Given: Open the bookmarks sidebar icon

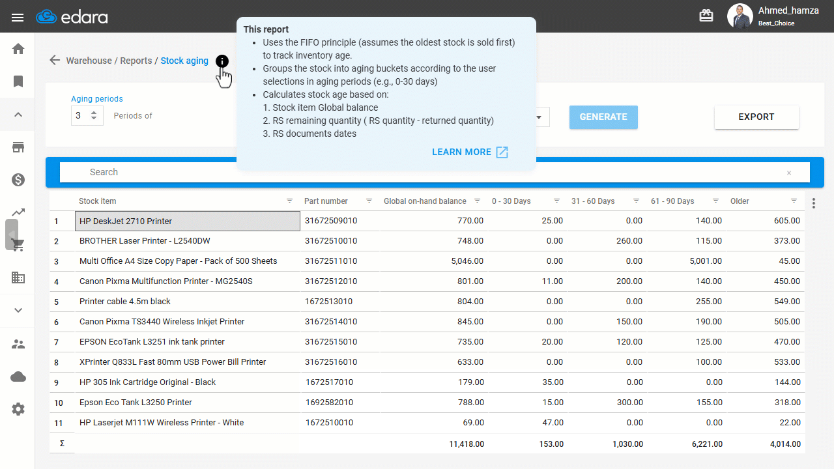Looking at the screenshot, I should click(x=18, y=81).
